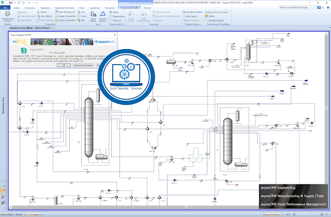Screen dimensions: 331x217
Task: Close the Flowsheet Case (Main) tab
Action: tap(51, 28)
